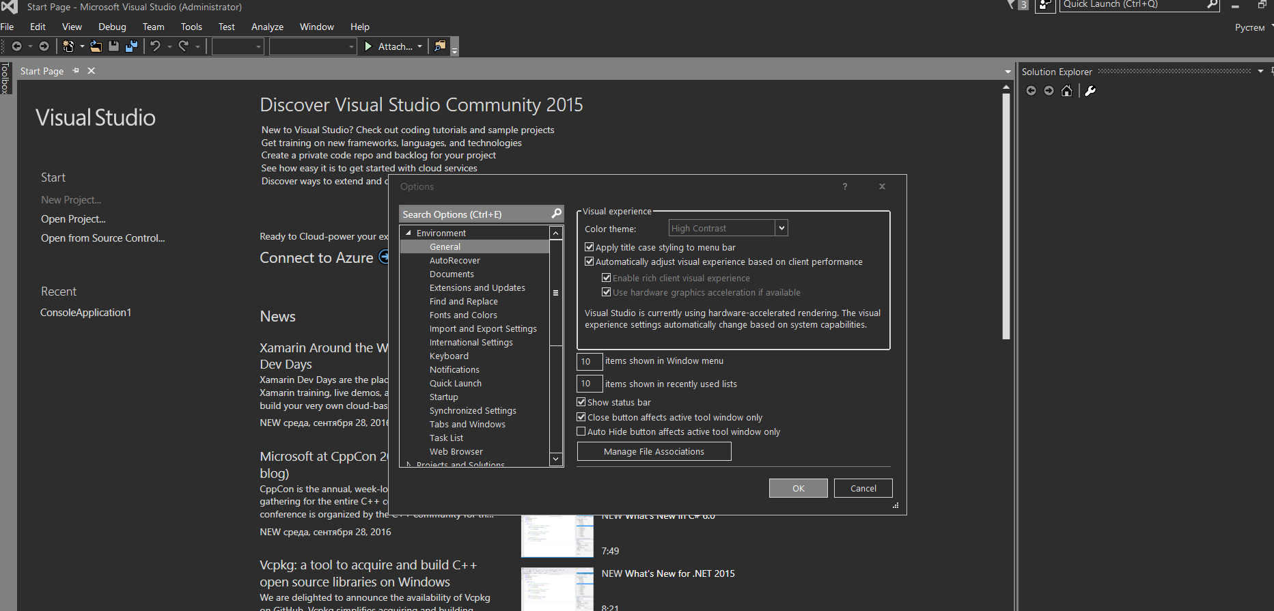Click the Open File toolbar icon
The width and height of the screenshot is (1274, 611).
(96, 46)
